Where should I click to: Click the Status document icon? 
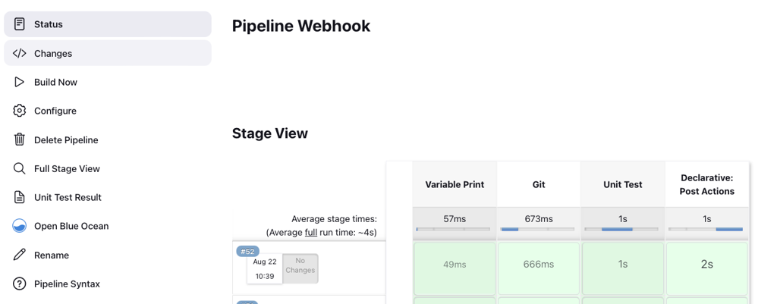click(19, 24)
